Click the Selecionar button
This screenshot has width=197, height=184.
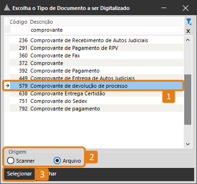(19, 174)
